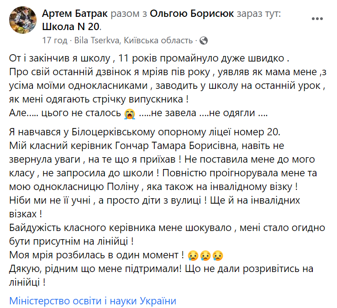The height and width of the screenshot is (308, 337).
Task: Open tagged profile Ольгою Борисюк
Action: pos(192,14)
